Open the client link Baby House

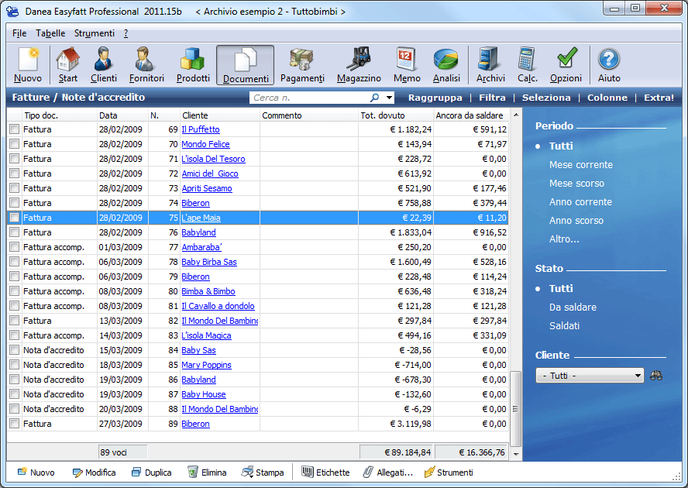(204, 394)
